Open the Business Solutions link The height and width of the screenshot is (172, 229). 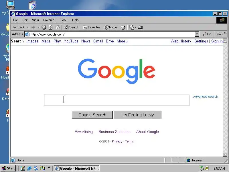click(114, 132)
